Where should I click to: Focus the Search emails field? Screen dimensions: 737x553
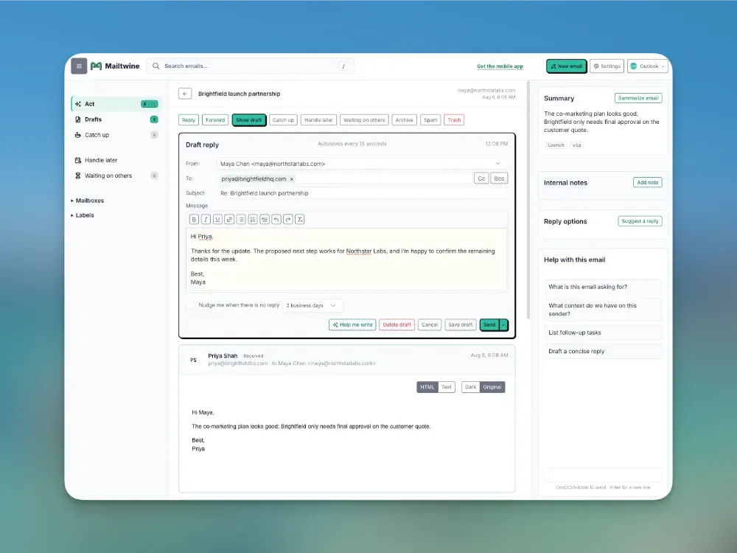click(x=251, y=66)
